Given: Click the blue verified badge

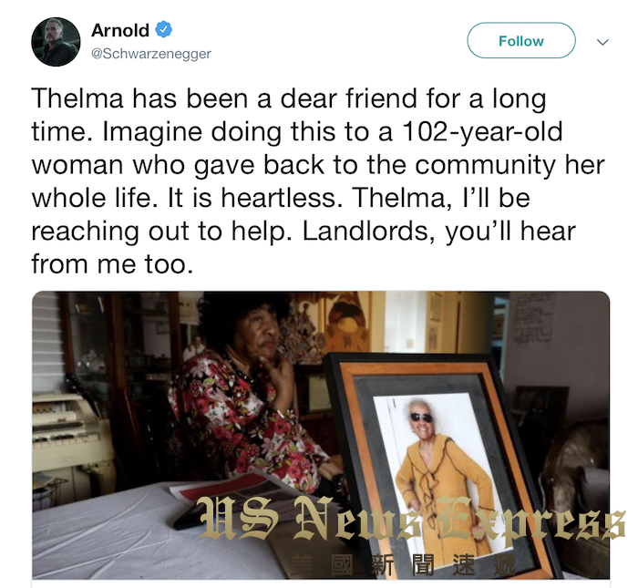Looking at the screenshot, I should coord(163,29).
